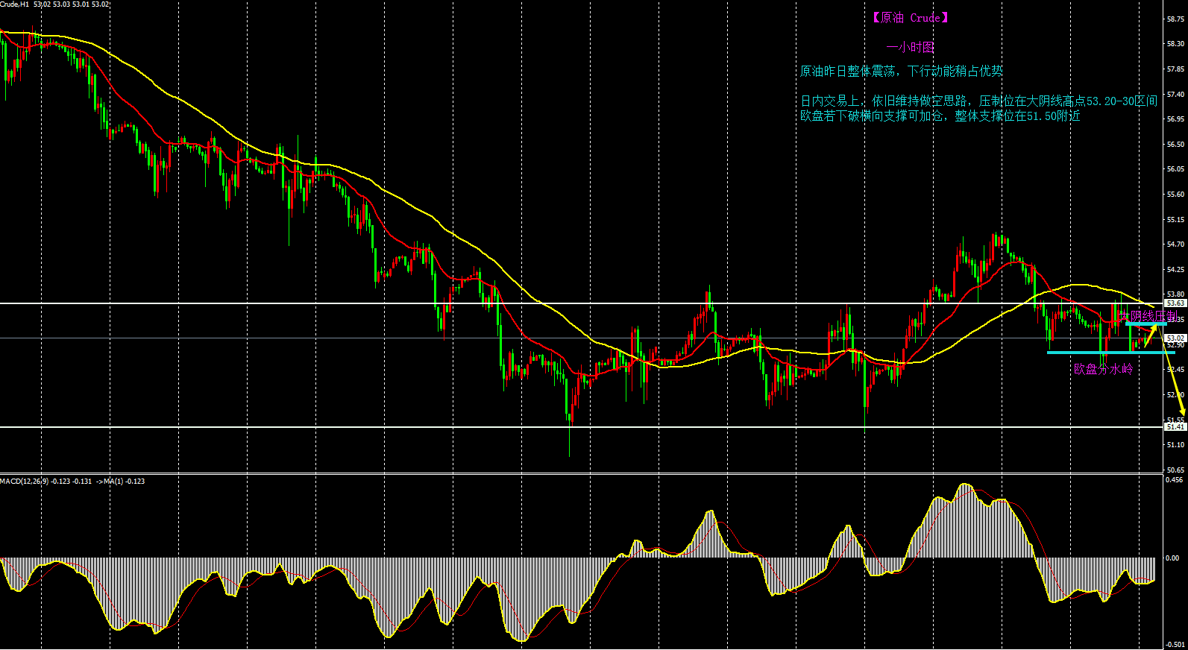This screenshot has width=1188, height=650.
Task: Click the 0.456 MACD scale value
Action: pyautogui.click(x=1174, y=480)
